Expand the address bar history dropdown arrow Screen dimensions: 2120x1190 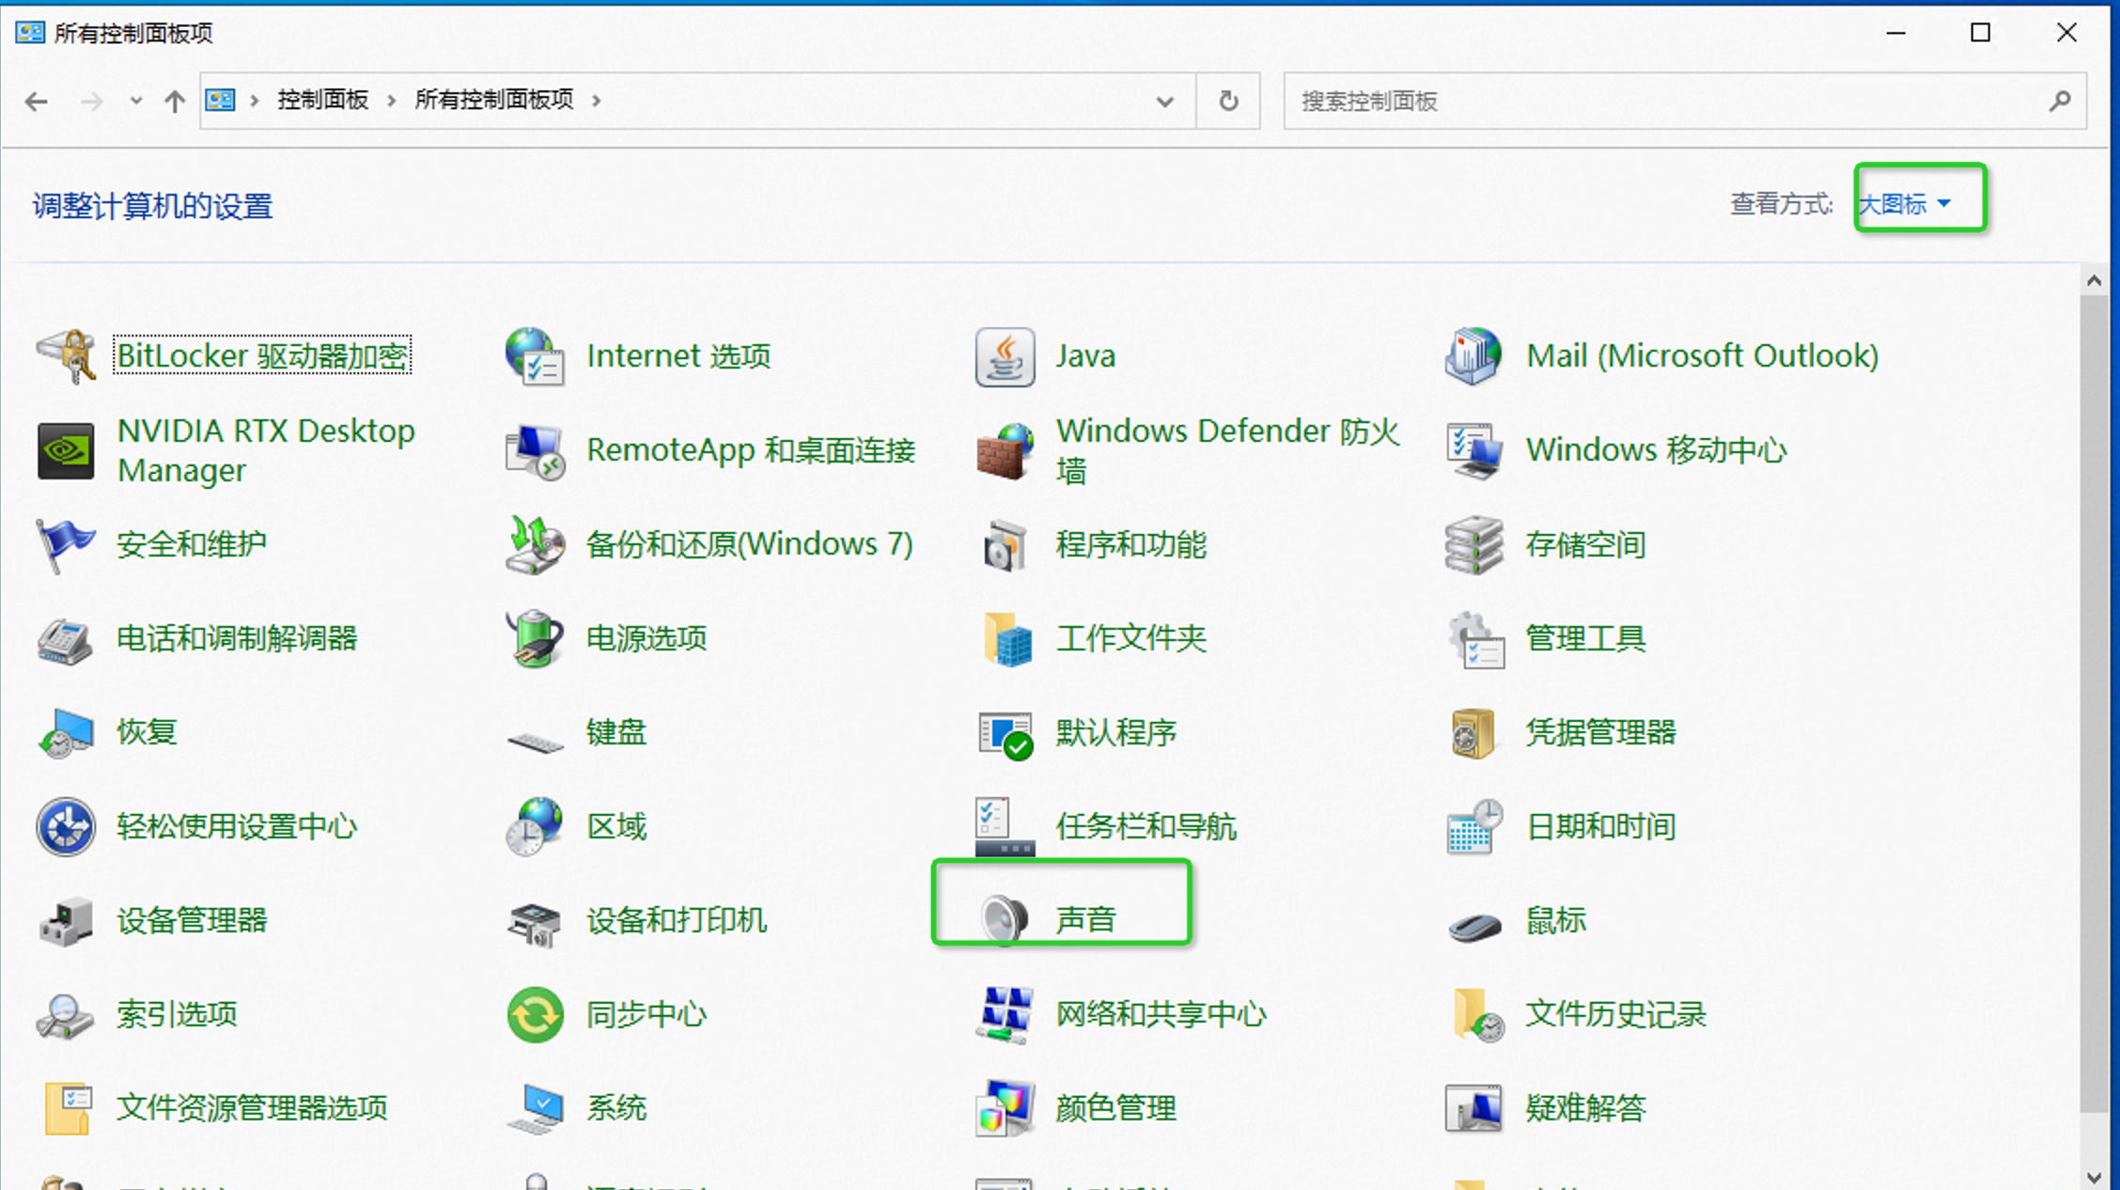1165,101
